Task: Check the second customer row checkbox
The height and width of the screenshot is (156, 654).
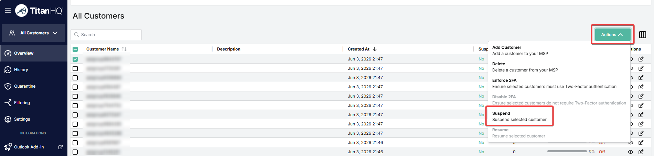Action: pyautogui.click(x=75, y=68)
